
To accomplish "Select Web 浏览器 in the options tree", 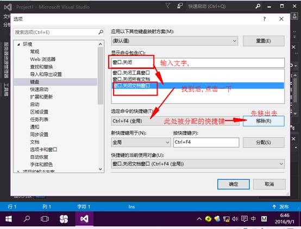I will tap(43, 59).
